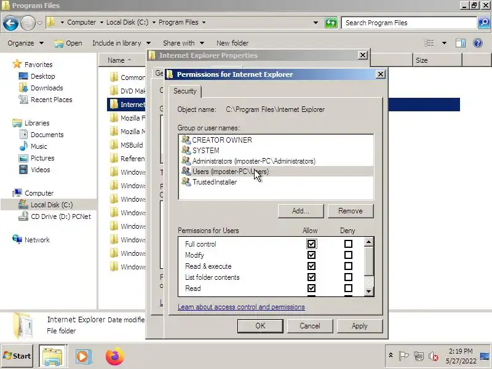The image size is (492, 369).
Task: Expand the Computer breadcrumb arrow
Action: pos(101,22)
